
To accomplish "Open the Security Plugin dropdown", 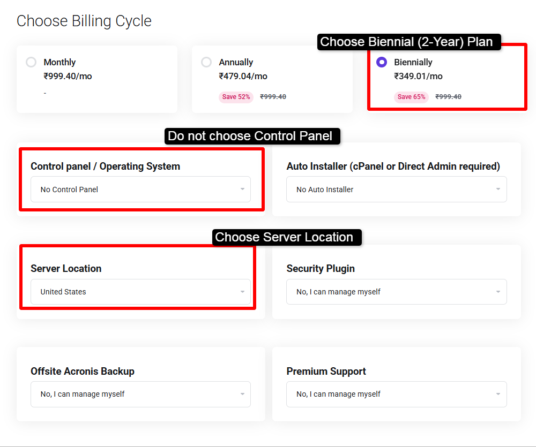I will tap(397, 292).
